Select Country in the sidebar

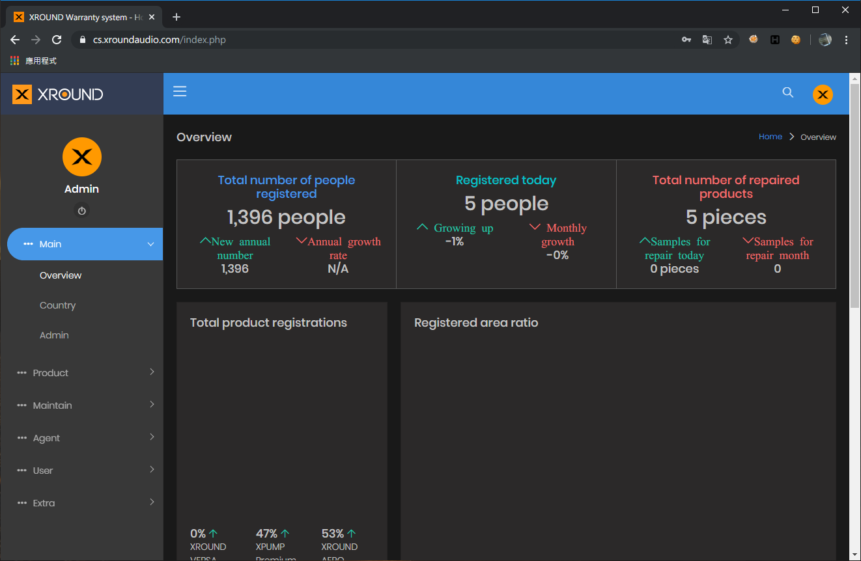(x=57, y=305)
